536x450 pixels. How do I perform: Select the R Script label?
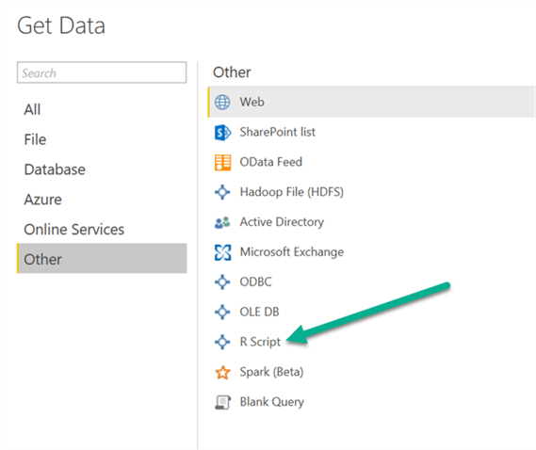[260, 342]
